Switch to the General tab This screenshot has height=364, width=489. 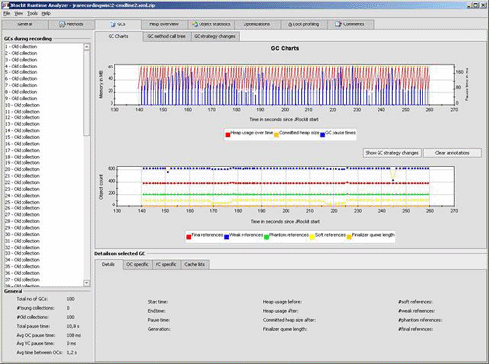click(24, 24)
